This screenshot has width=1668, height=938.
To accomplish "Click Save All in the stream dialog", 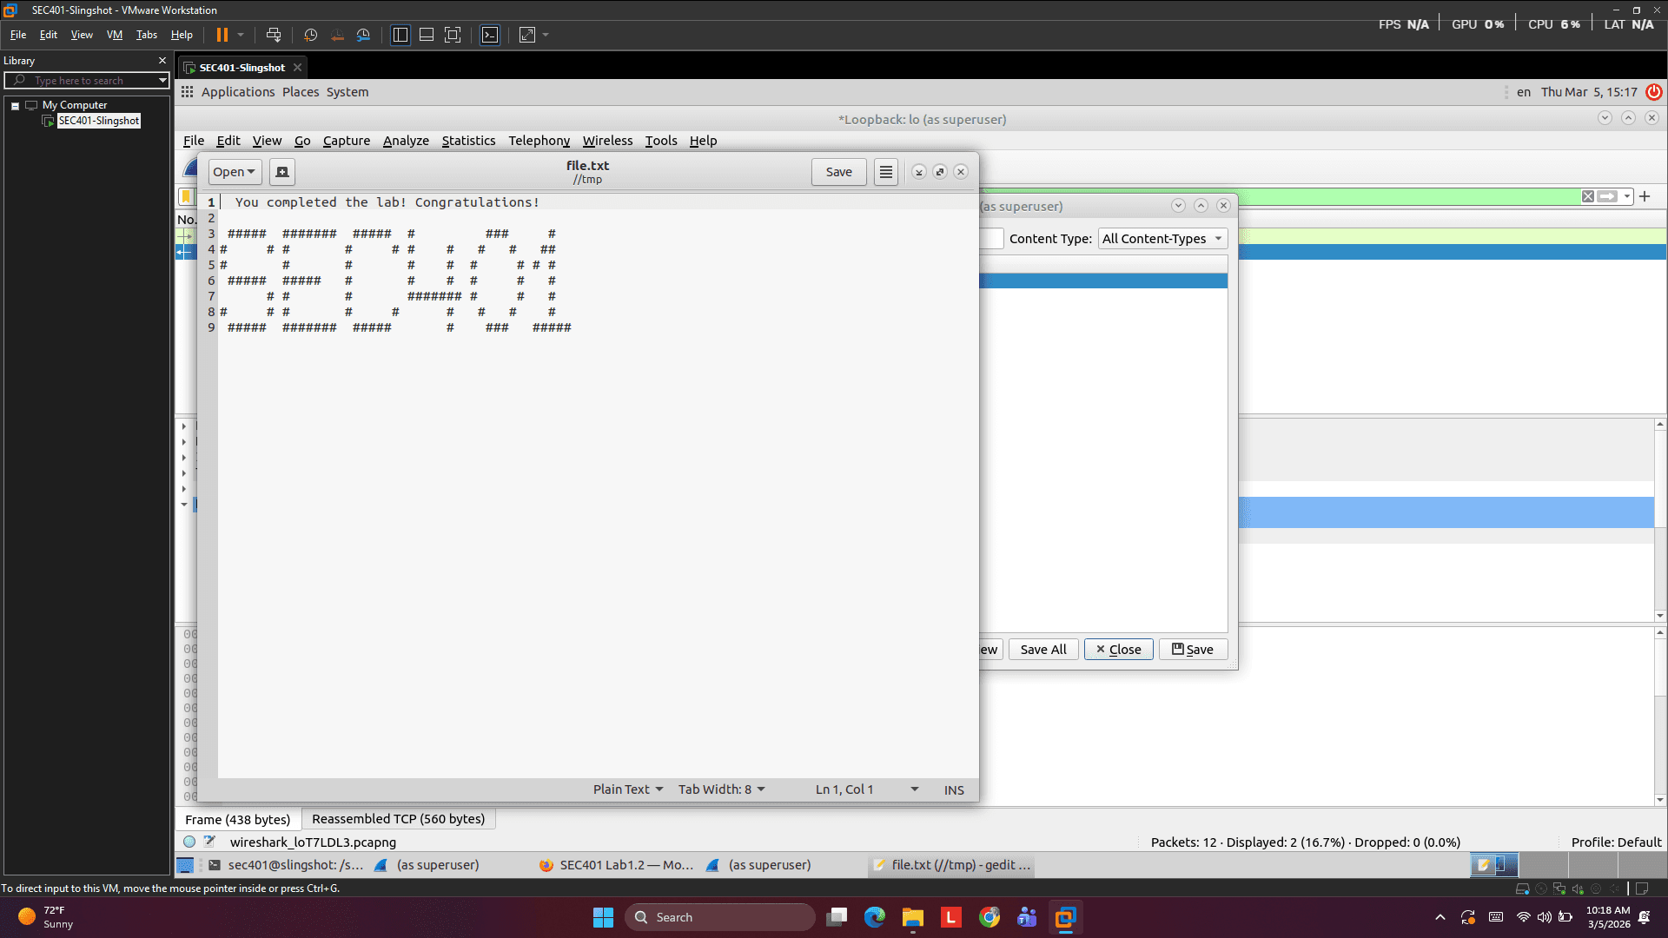I will point(1042,649).
